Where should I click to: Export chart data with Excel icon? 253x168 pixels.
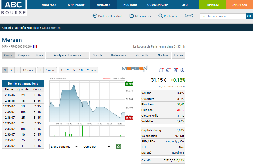118,146
